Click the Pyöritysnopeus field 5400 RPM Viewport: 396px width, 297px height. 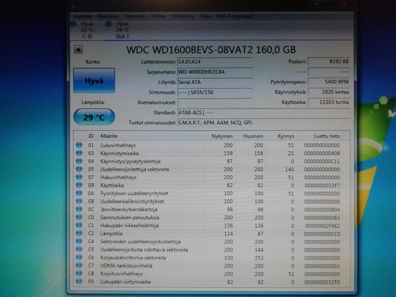(329, 82)
